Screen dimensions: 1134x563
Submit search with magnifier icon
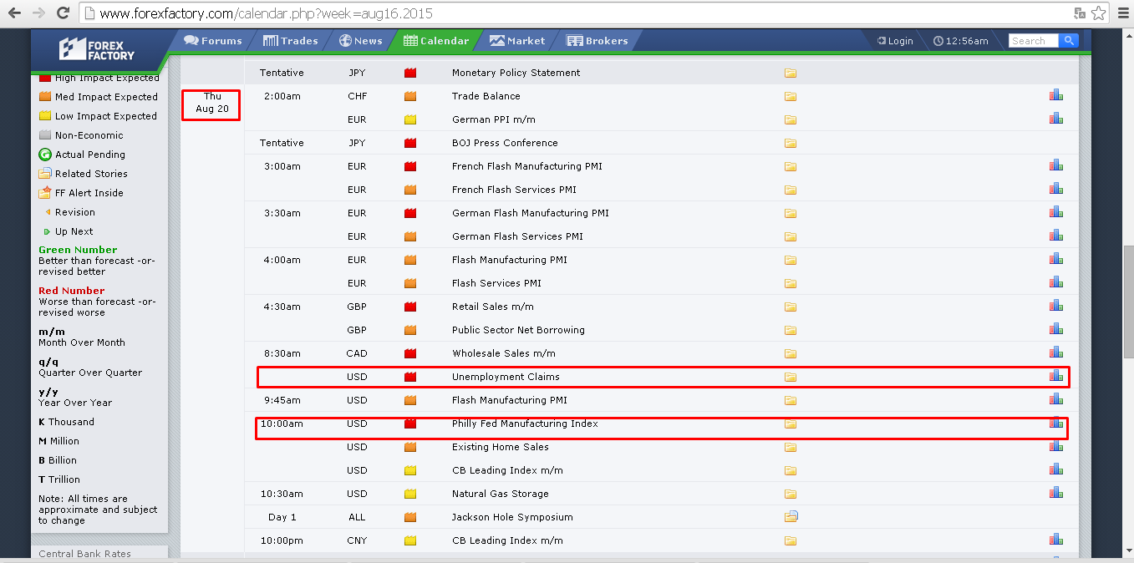click(1069, 41)
